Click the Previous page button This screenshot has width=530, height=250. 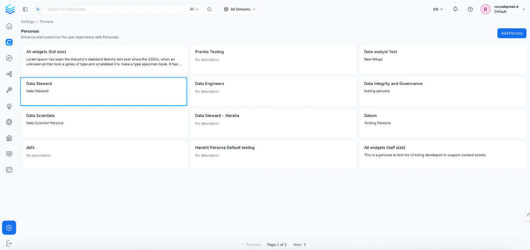click(251, 244)
